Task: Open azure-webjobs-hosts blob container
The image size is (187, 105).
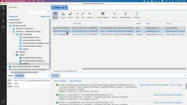Action: 31,37
